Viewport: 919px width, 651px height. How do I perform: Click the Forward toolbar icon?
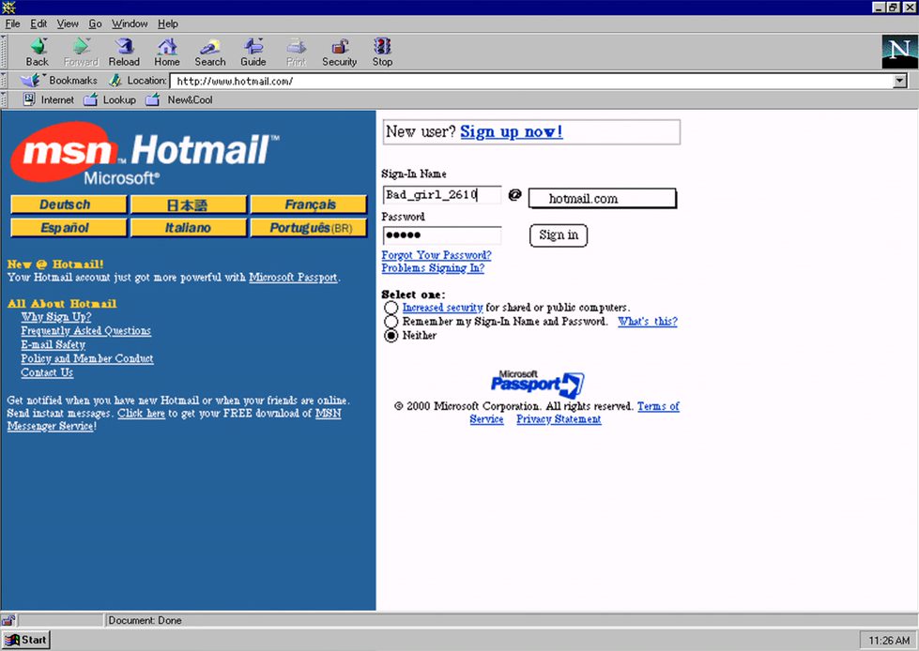(81, 52)
